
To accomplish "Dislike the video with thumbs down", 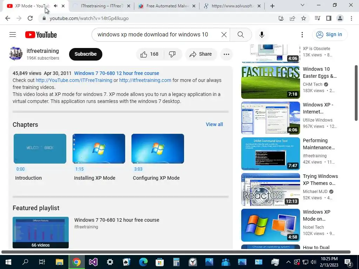I will coord(172,54).
